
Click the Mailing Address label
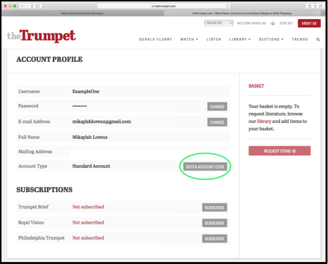click(x=35, y=151)
